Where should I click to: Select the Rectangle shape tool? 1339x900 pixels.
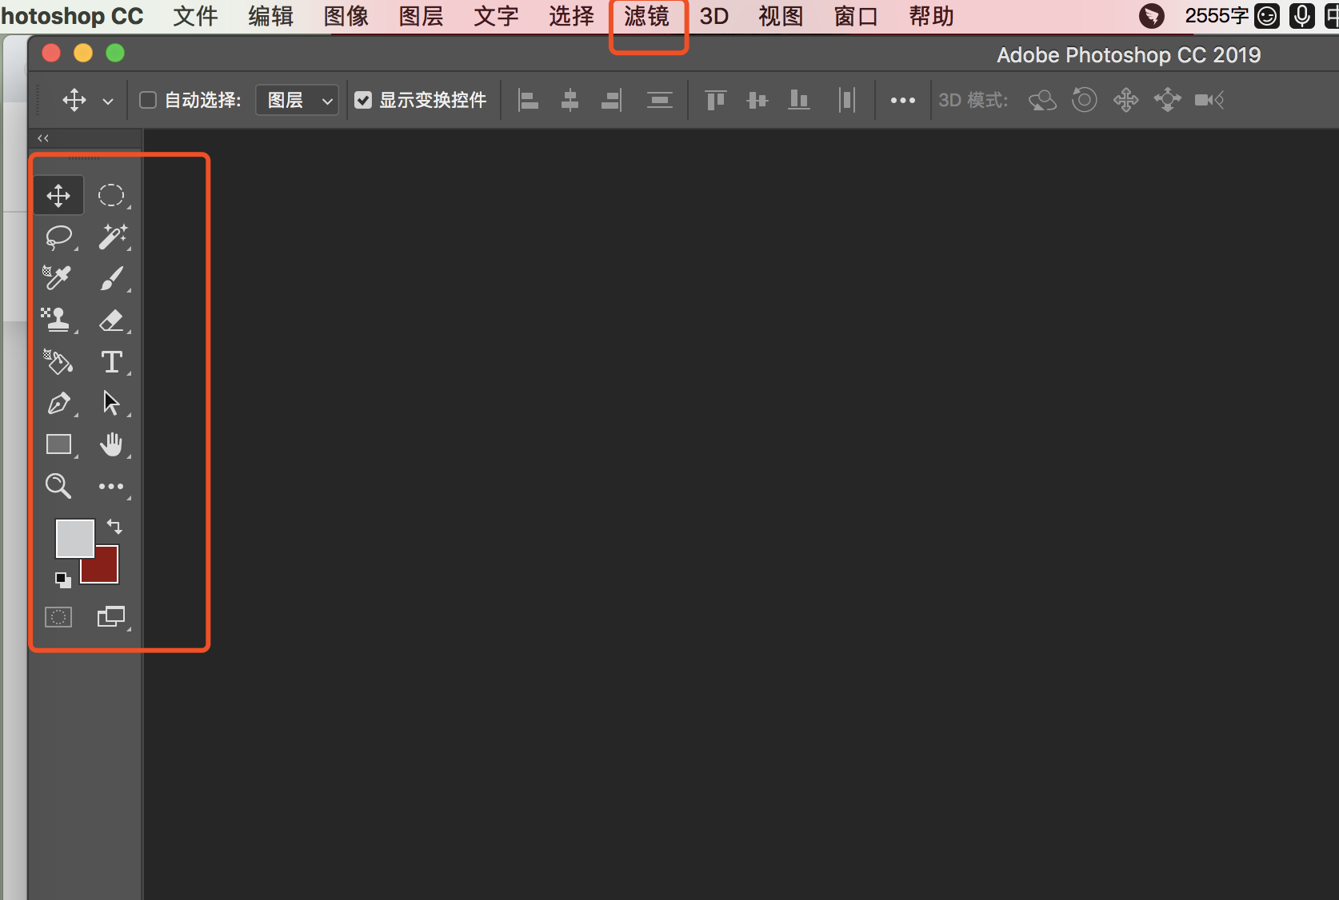coord(58,444)
